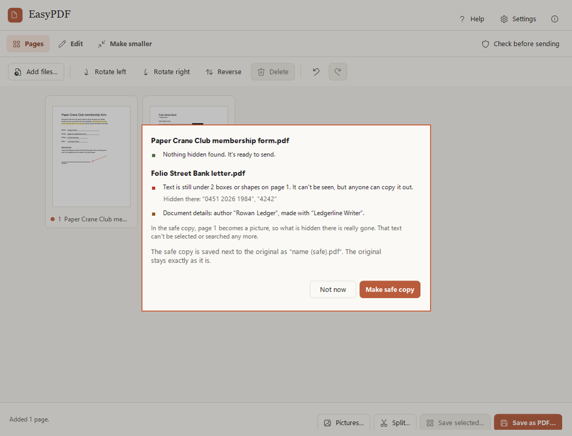Click Check before sending

point(521,44)
